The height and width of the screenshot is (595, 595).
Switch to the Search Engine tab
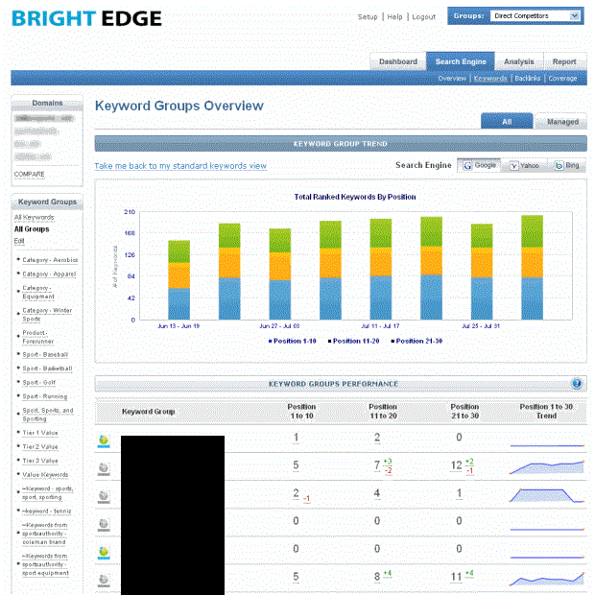[x=461, y=61]
